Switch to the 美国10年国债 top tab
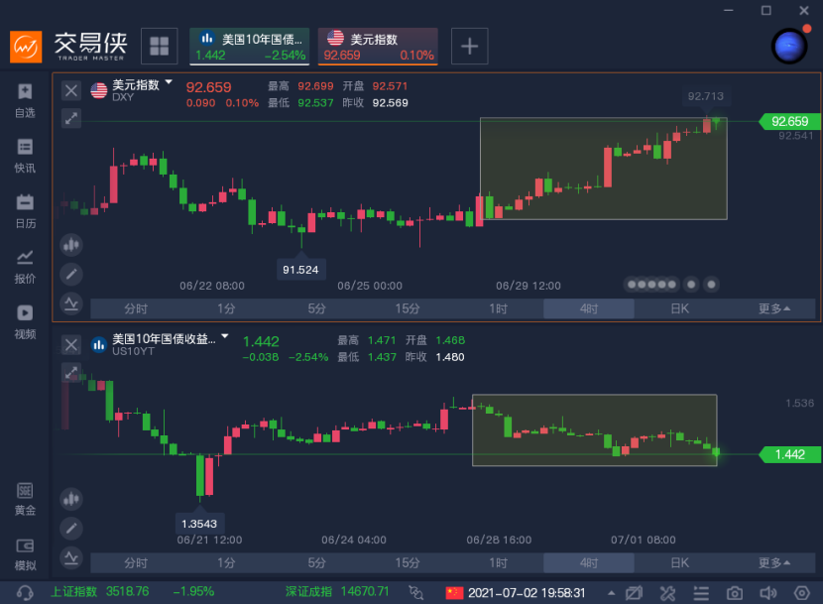 coord(249,47)
